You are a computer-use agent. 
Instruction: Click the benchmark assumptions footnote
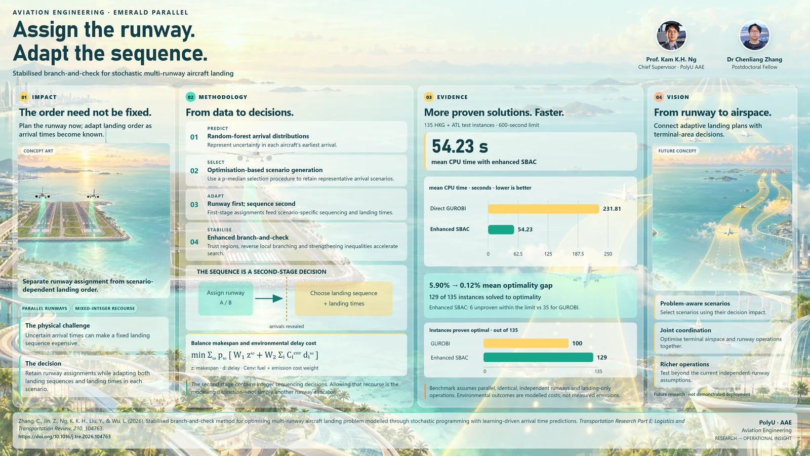click(x=524, y=392)
